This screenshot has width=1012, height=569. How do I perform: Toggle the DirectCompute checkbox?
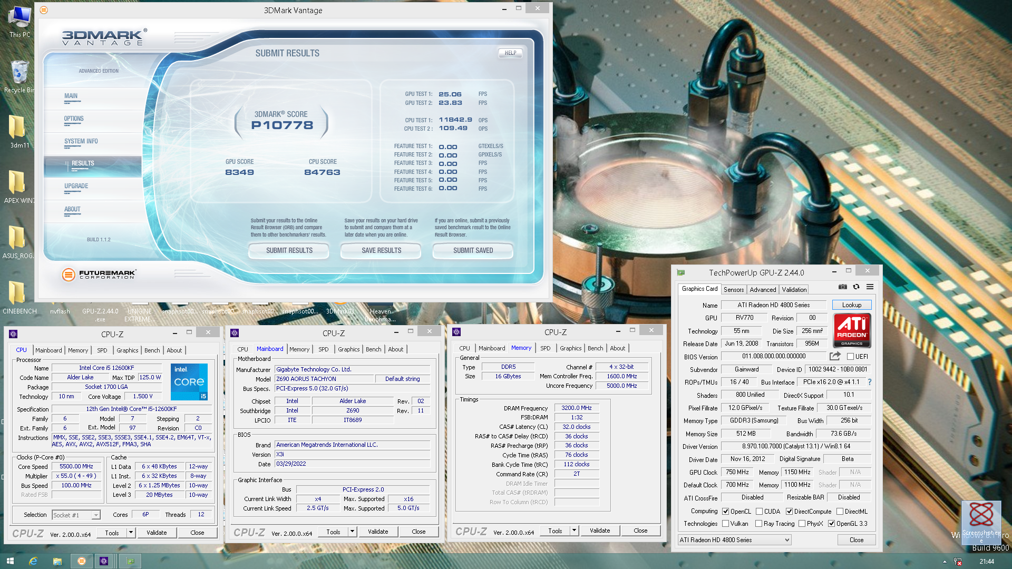tap(789, 512)
